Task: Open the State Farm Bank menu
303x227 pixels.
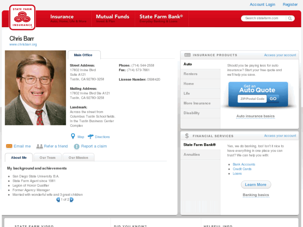Action: (161, 19)
